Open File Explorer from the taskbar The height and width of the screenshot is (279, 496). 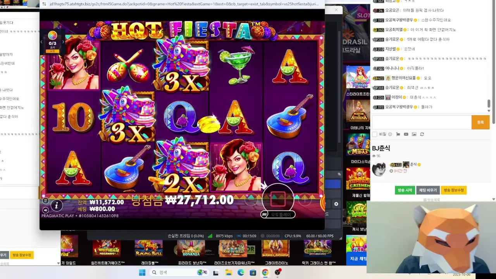(228, 272)
